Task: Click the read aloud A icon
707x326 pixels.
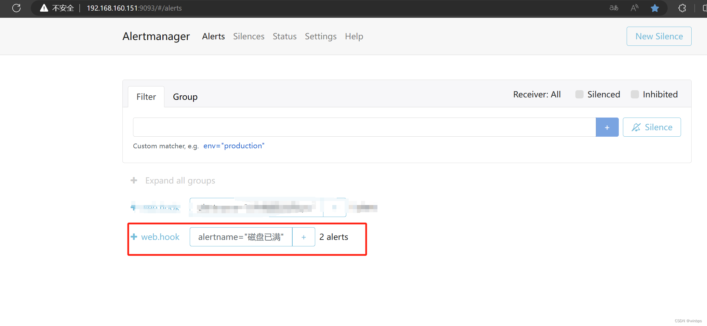Action: click(634, 8)
